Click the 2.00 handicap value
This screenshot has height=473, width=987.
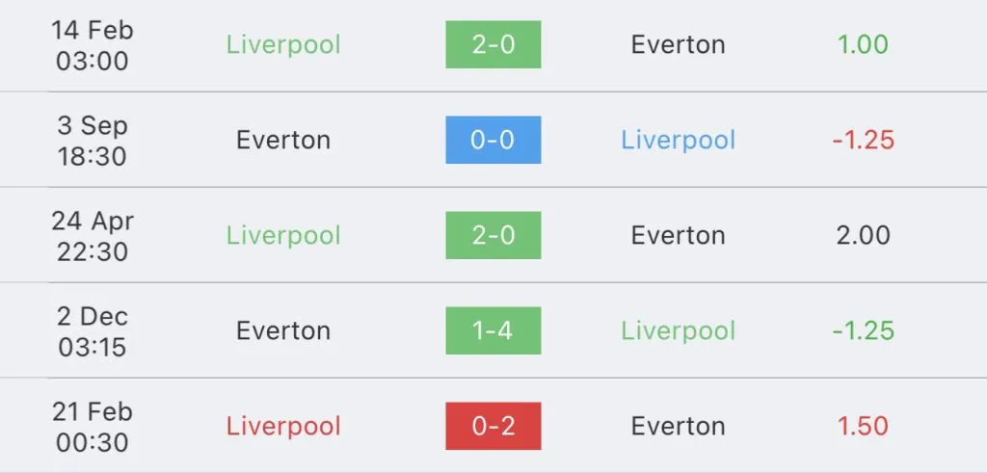pyautogui.click(x=864, y=235)
